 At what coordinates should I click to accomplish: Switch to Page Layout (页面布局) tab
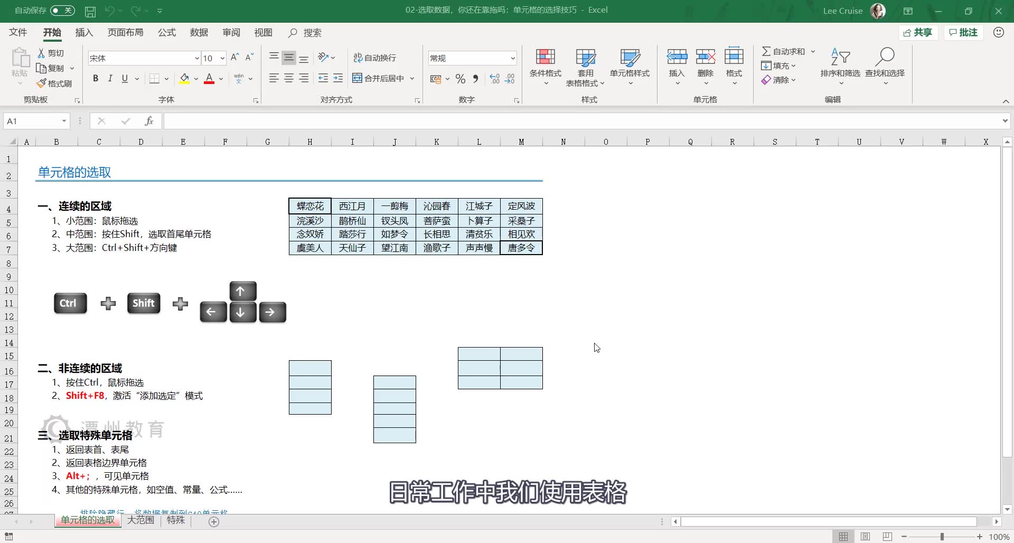coord(126,33)
